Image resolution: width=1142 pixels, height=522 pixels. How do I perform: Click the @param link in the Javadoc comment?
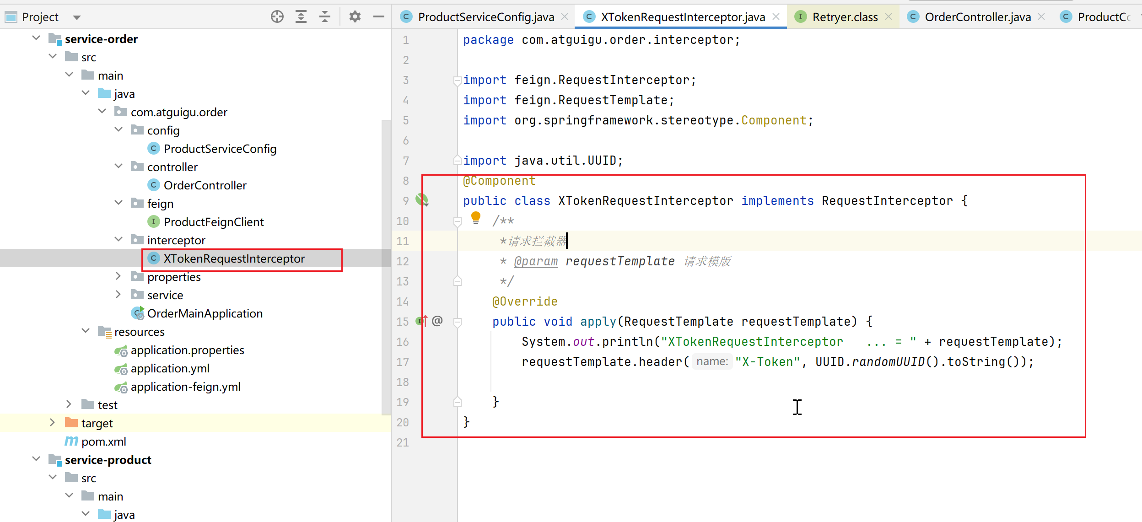536,261
